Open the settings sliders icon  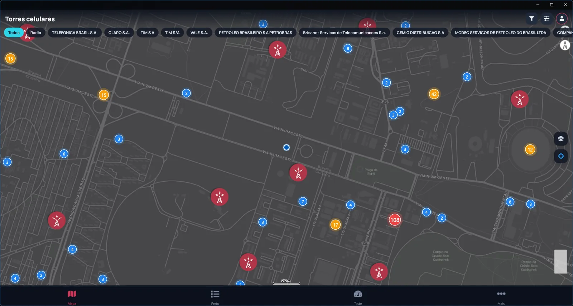[546, 19]
